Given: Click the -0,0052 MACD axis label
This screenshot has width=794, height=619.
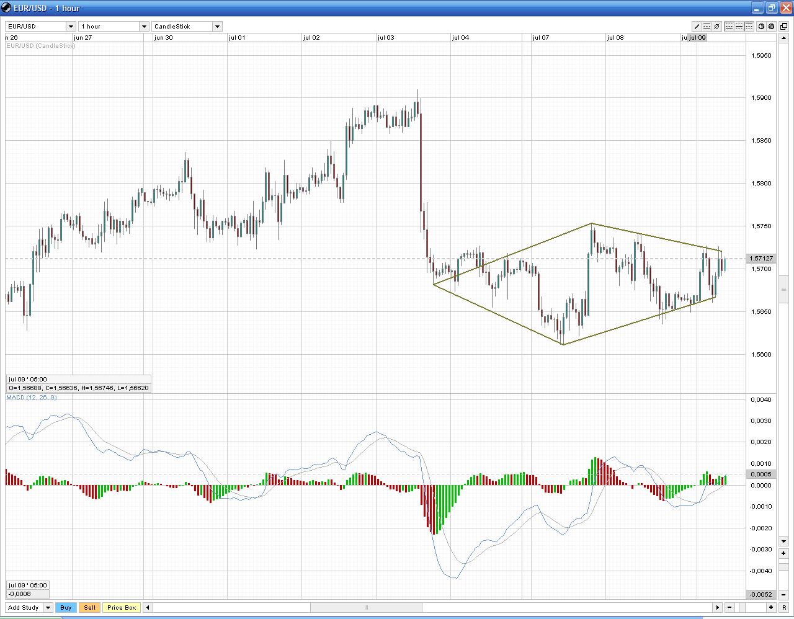Looking at the screenshot, I should [761, 595].
